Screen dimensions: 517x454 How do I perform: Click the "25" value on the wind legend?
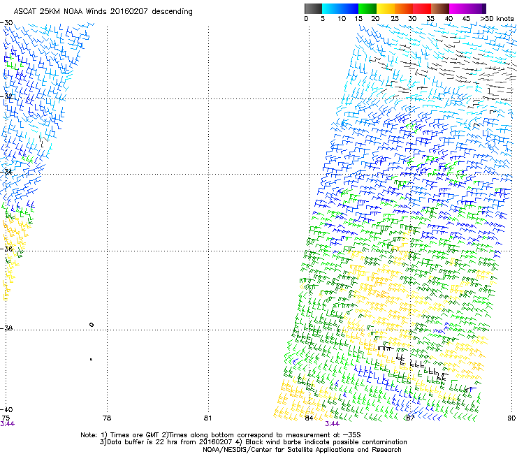pyautogui.click(x=395, y=19)
